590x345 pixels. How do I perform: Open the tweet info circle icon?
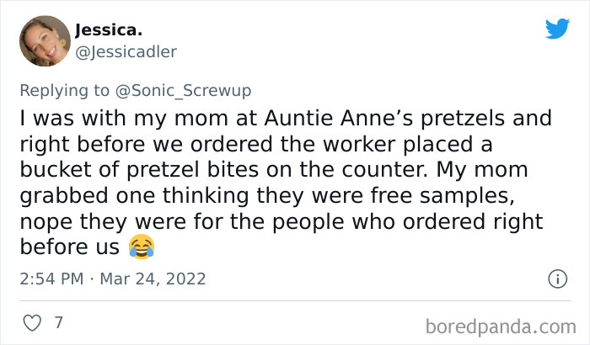coord(556,278)
